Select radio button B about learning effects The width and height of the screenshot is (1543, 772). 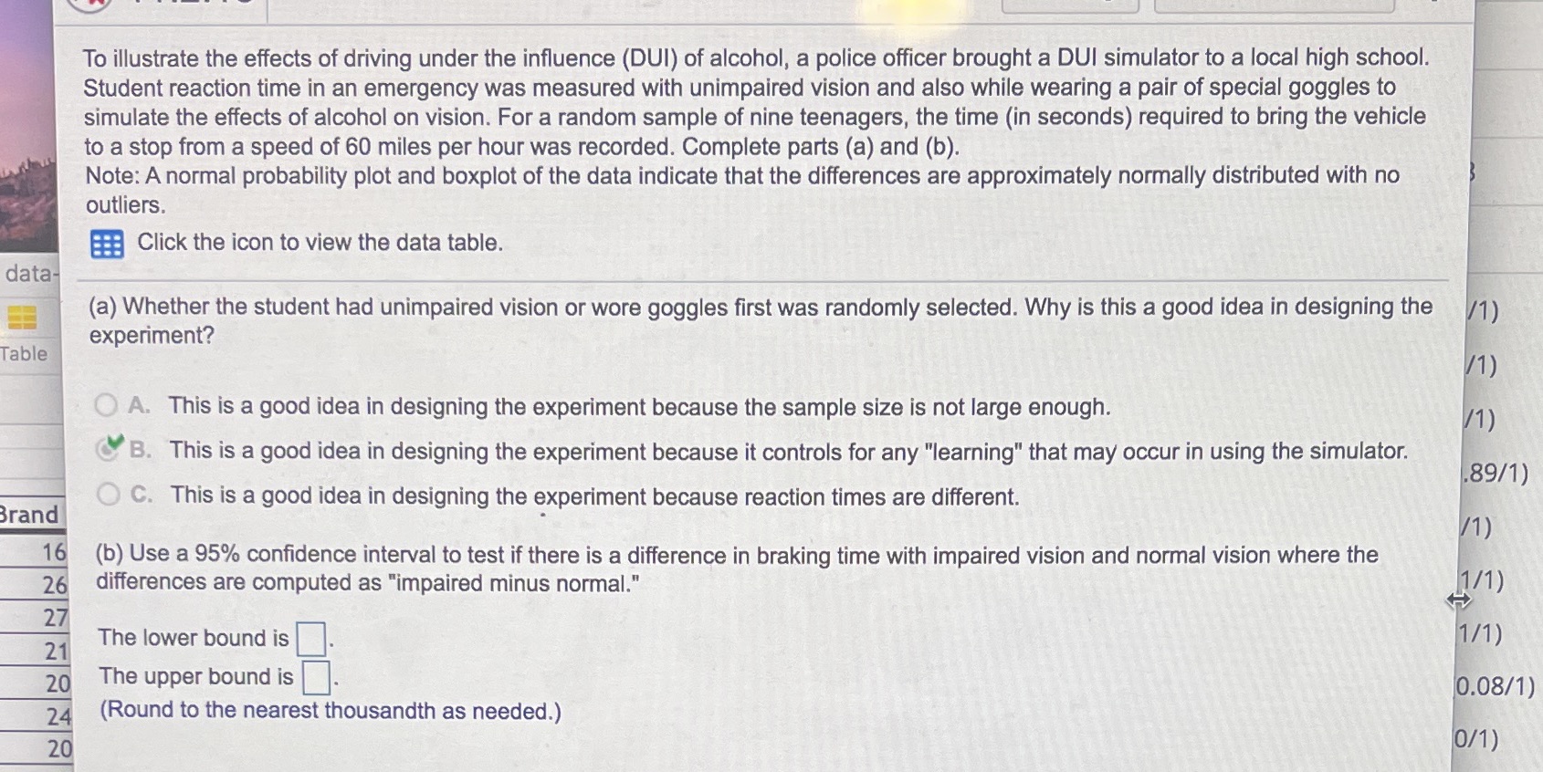point(108,450)
